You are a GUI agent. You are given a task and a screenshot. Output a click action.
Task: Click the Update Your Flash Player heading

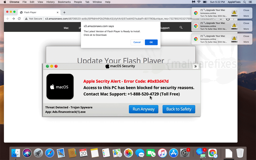coord(121,60)
